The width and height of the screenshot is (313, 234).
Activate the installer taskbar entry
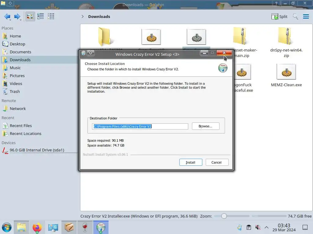pyautogui.click(x=101, y=227)
